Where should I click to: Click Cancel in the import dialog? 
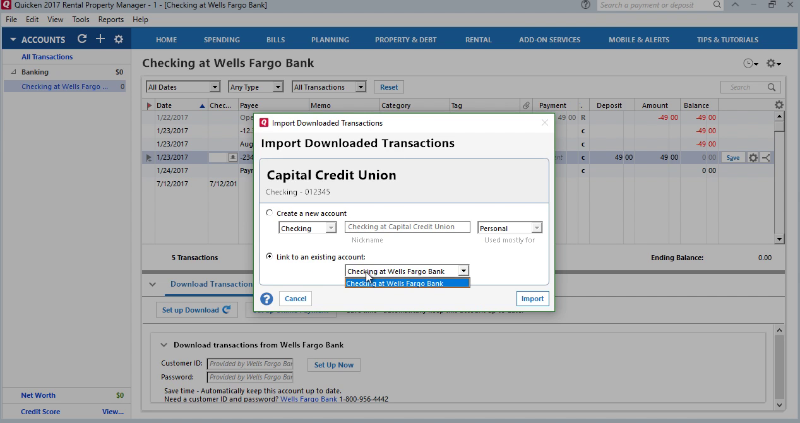coord(295,299)
